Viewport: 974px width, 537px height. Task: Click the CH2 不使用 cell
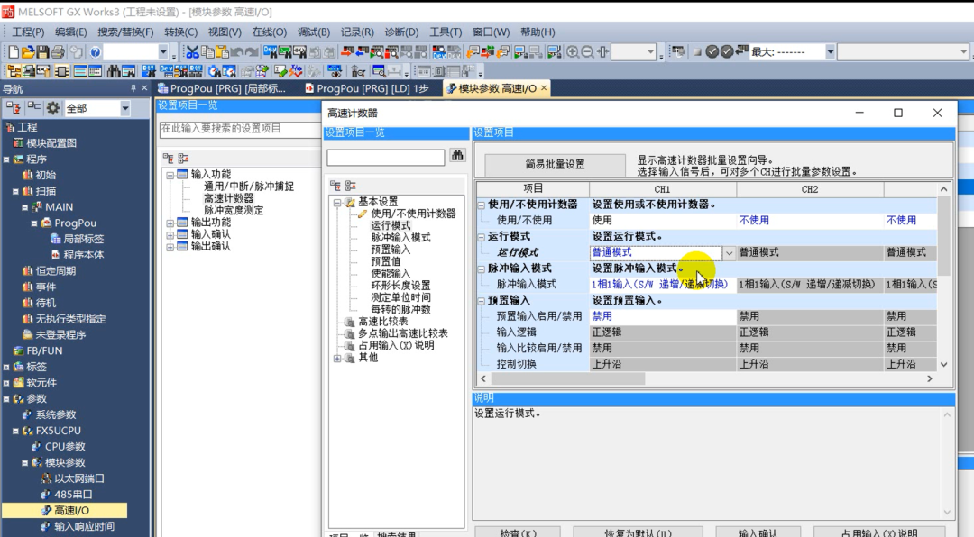[x=809, y=221]
